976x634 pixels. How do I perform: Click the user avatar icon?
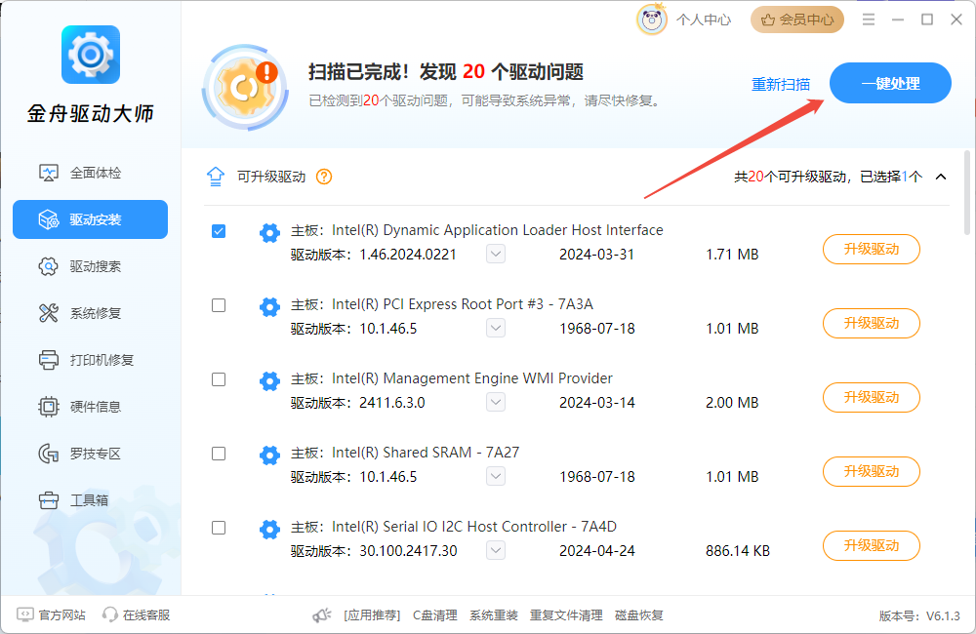652,20
